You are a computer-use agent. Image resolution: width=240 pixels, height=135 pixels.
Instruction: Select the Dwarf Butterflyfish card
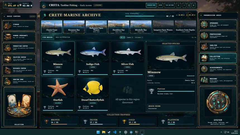click(93, 95)
